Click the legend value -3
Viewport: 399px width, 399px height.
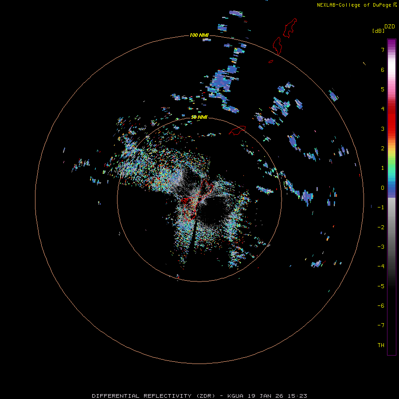[x=381, y=247]
